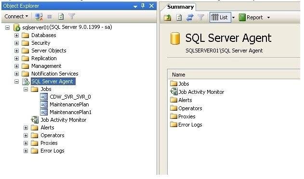Expand the Operators folder in the tree
The image size is (304, 179).
click(x=26, y=135)
